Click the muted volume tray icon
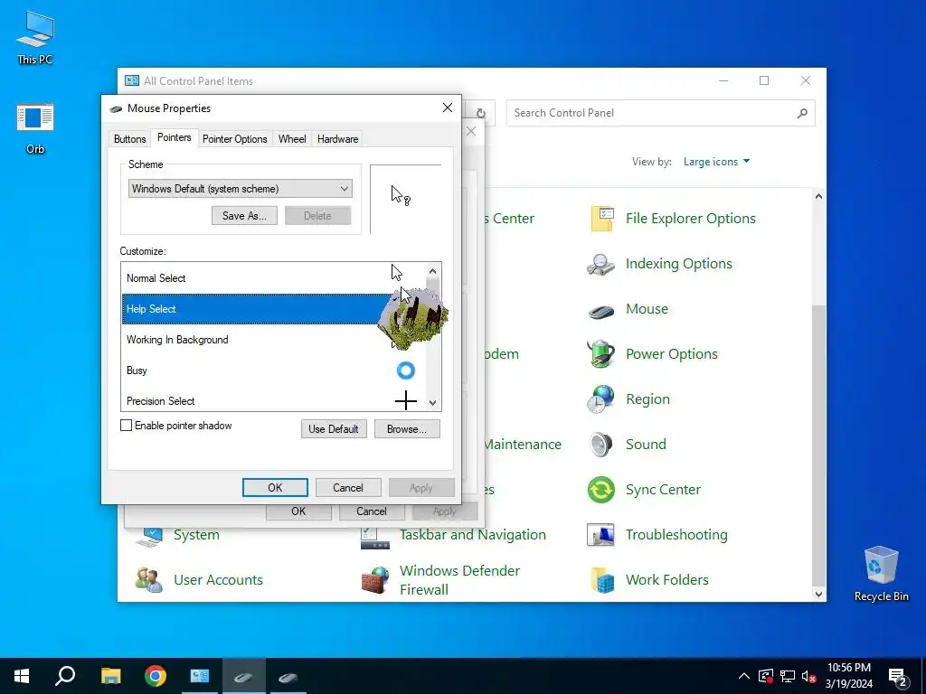This screenshot has height=694, width=926. [808, 676]
